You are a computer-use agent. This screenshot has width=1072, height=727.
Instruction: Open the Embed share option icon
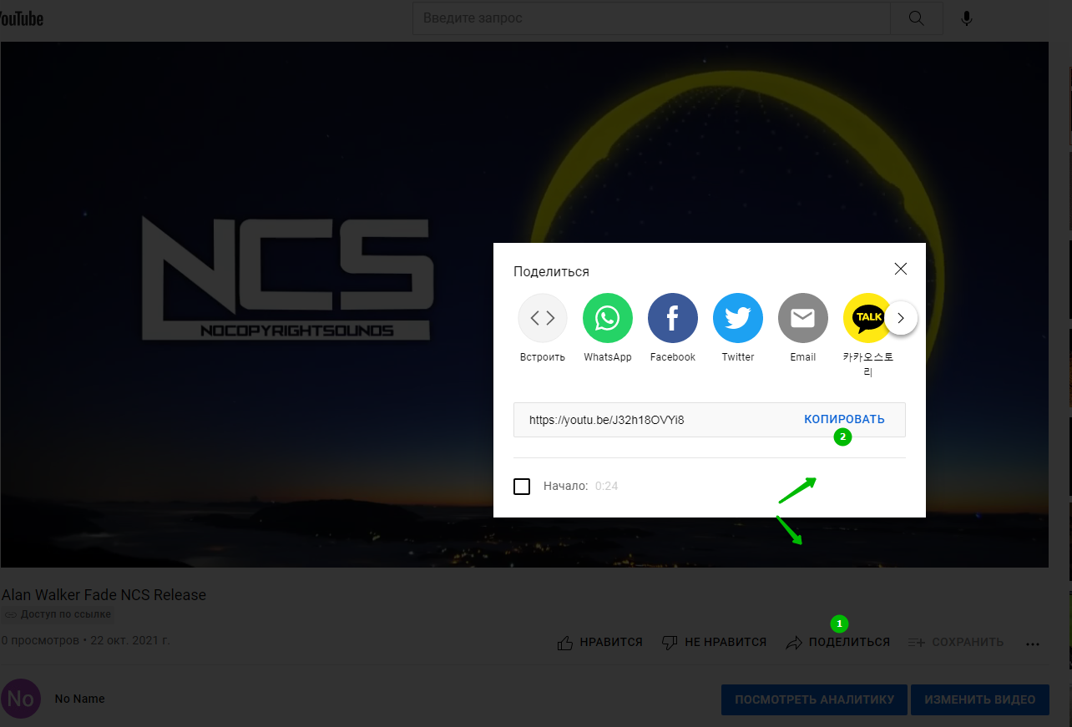(543, 318)
